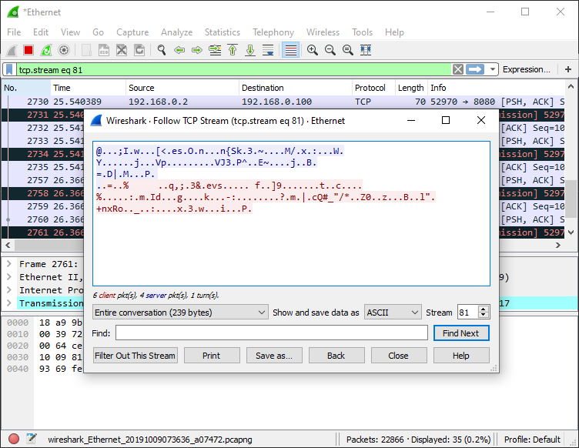The height and width of the screenshot is (448, 579).
Task: Stop capturing packets with red square icon
Action: tap(28, 50)
